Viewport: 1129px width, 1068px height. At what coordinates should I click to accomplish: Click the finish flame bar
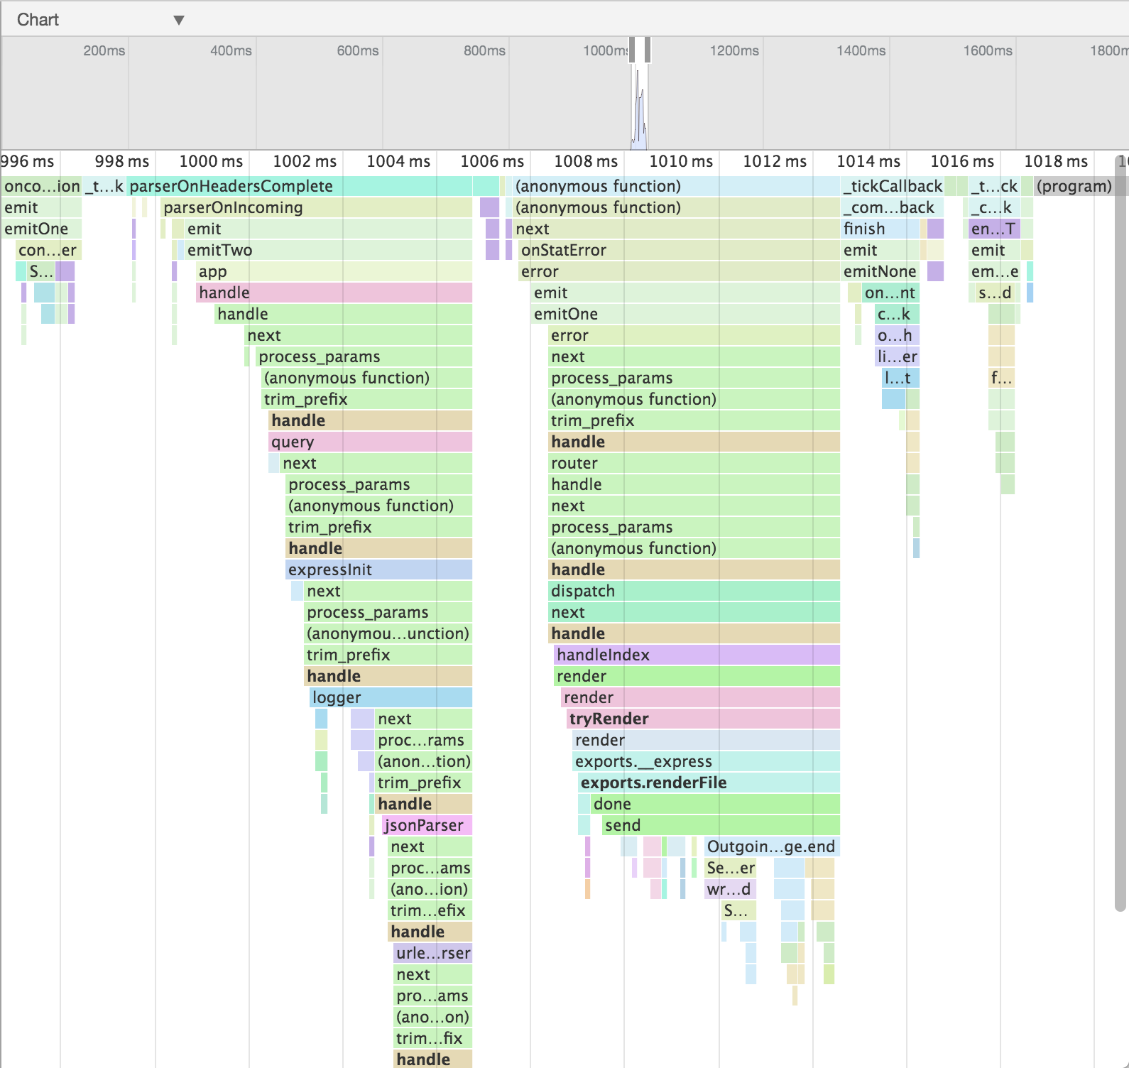[880, 229]
